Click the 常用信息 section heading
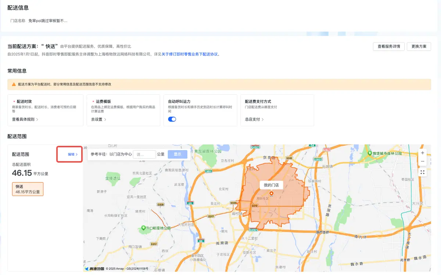 tap(17, 71)
